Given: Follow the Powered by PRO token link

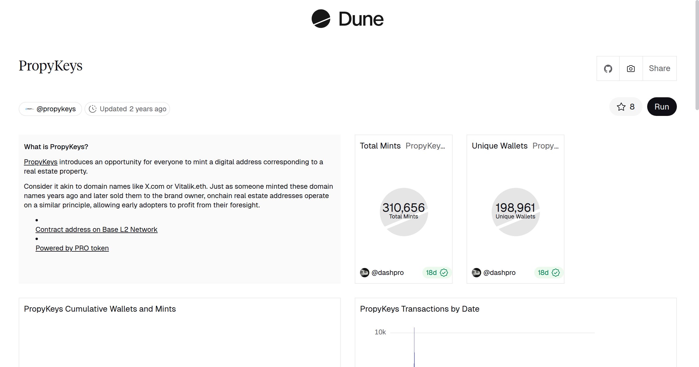Looking at the screenshot, I should (x=72, y=248).
